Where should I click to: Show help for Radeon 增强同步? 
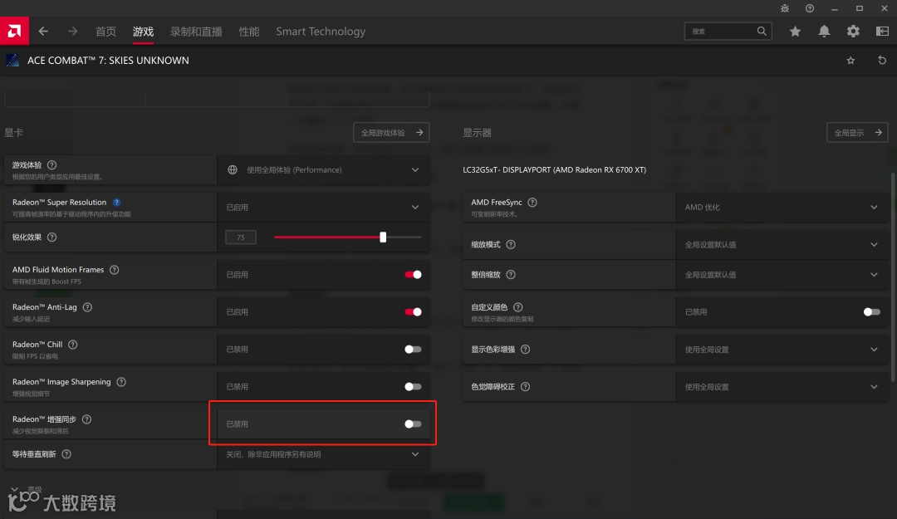click(x=87, y=419)
